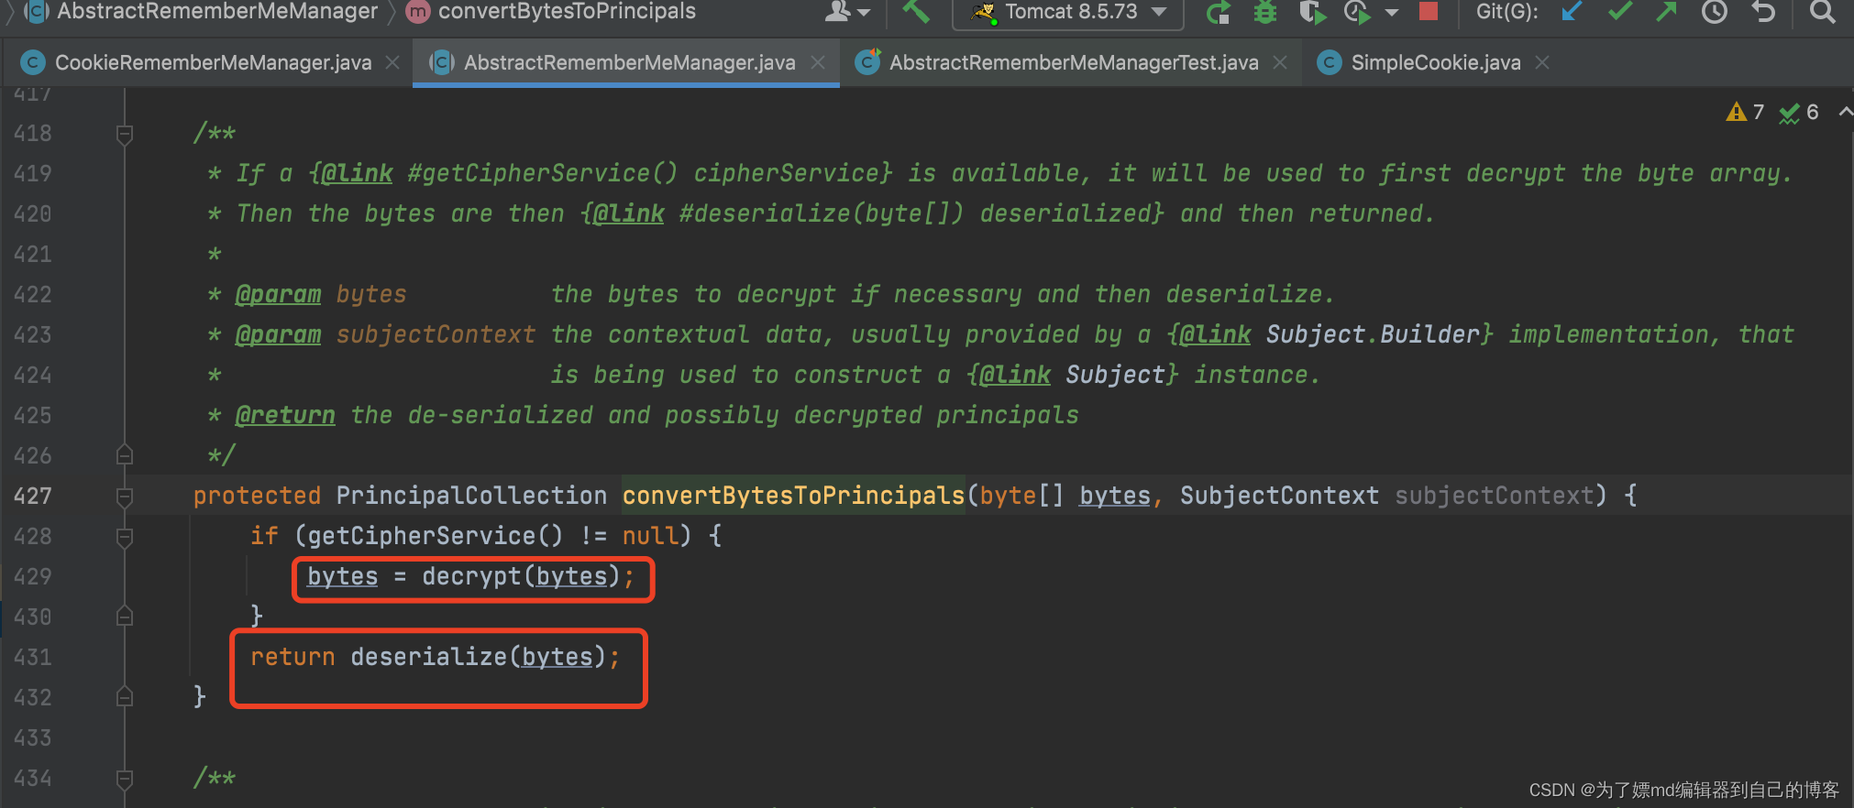Click test class icon on AbstractRememberMeManagerTest tab
This screenshot has height=808, width=1854.
click(x=867, y=61)
